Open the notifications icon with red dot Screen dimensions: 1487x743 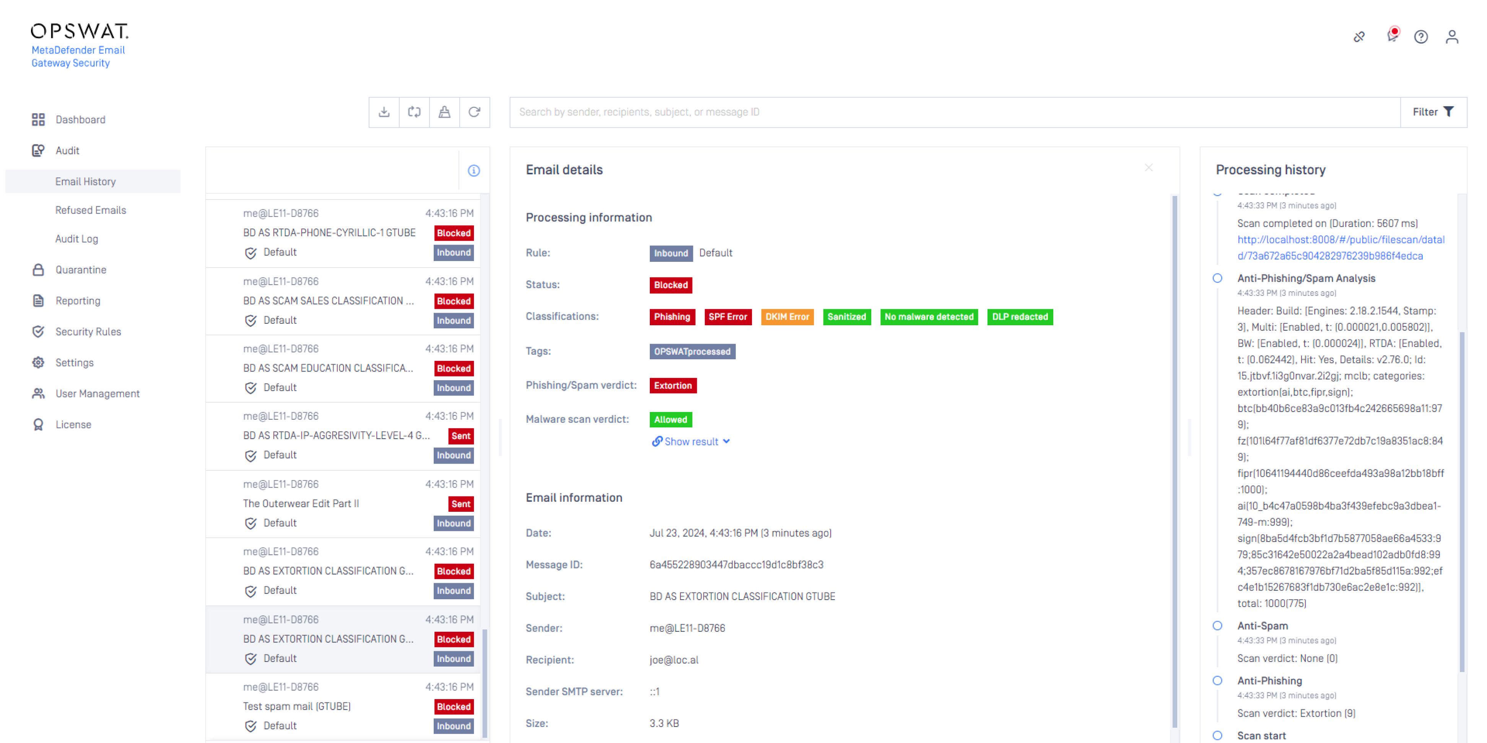click(x=1392, y=36)
